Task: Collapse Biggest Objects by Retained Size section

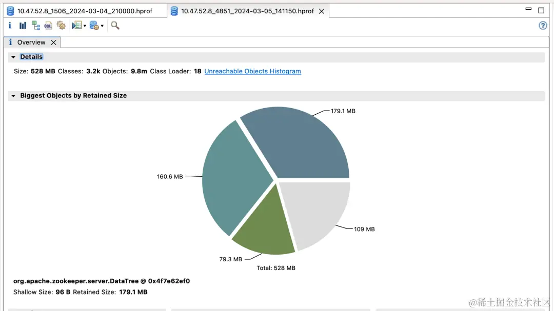Action: pos(13,96)
